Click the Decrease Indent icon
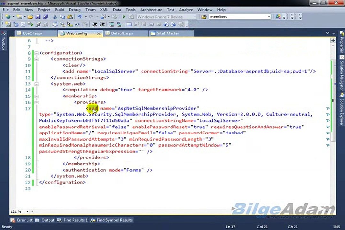The image size is (345, 230). [95, 24]
